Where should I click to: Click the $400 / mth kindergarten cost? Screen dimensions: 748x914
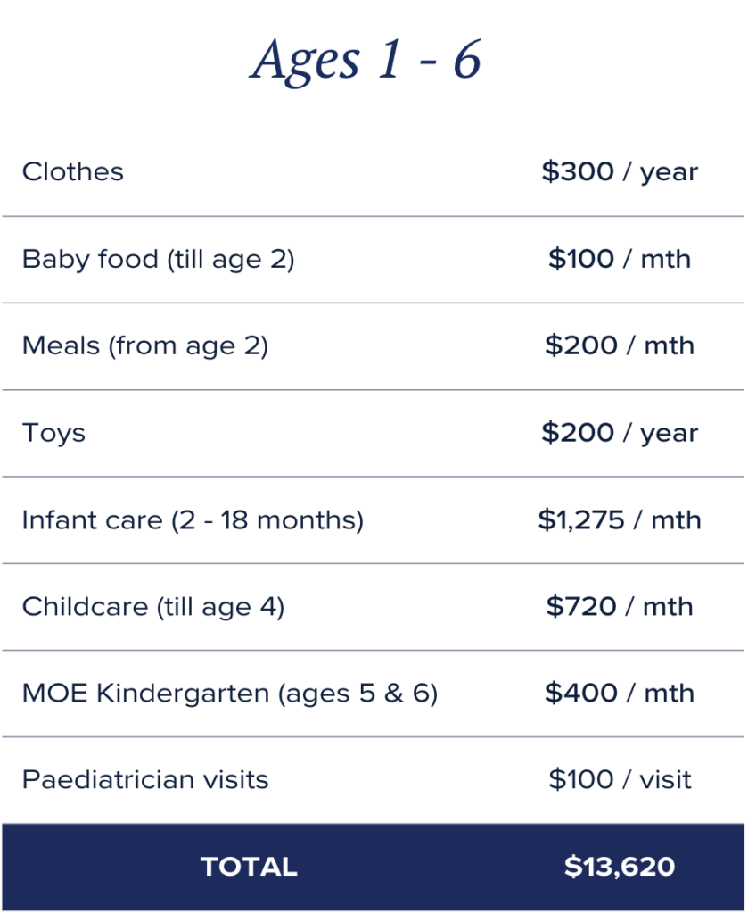point(620,693)
